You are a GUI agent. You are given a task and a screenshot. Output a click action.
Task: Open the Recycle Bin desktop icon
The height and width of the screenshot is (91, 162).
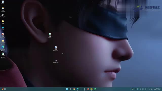point(3,2)
